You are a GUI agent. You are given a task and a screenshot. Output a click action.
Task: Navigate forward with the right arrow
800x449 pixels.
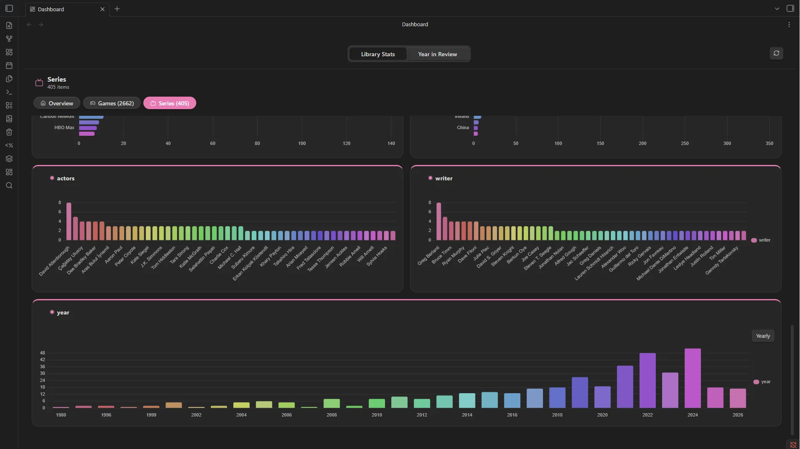pyautogui.click(x=41, y=25)
